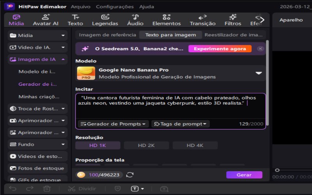Open the Transição panel
Screen dimensions: 312x195
click(x=202, y=19)
